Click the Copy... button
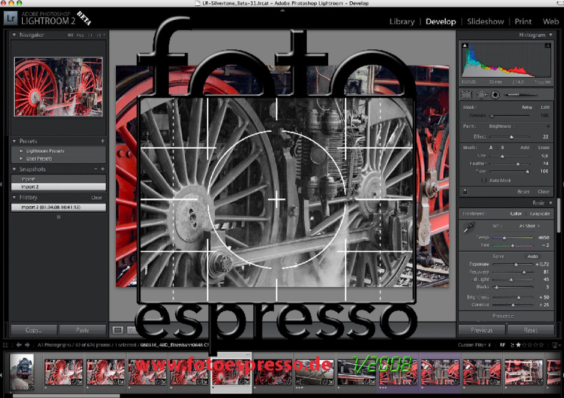 click(x=34, y=330)
